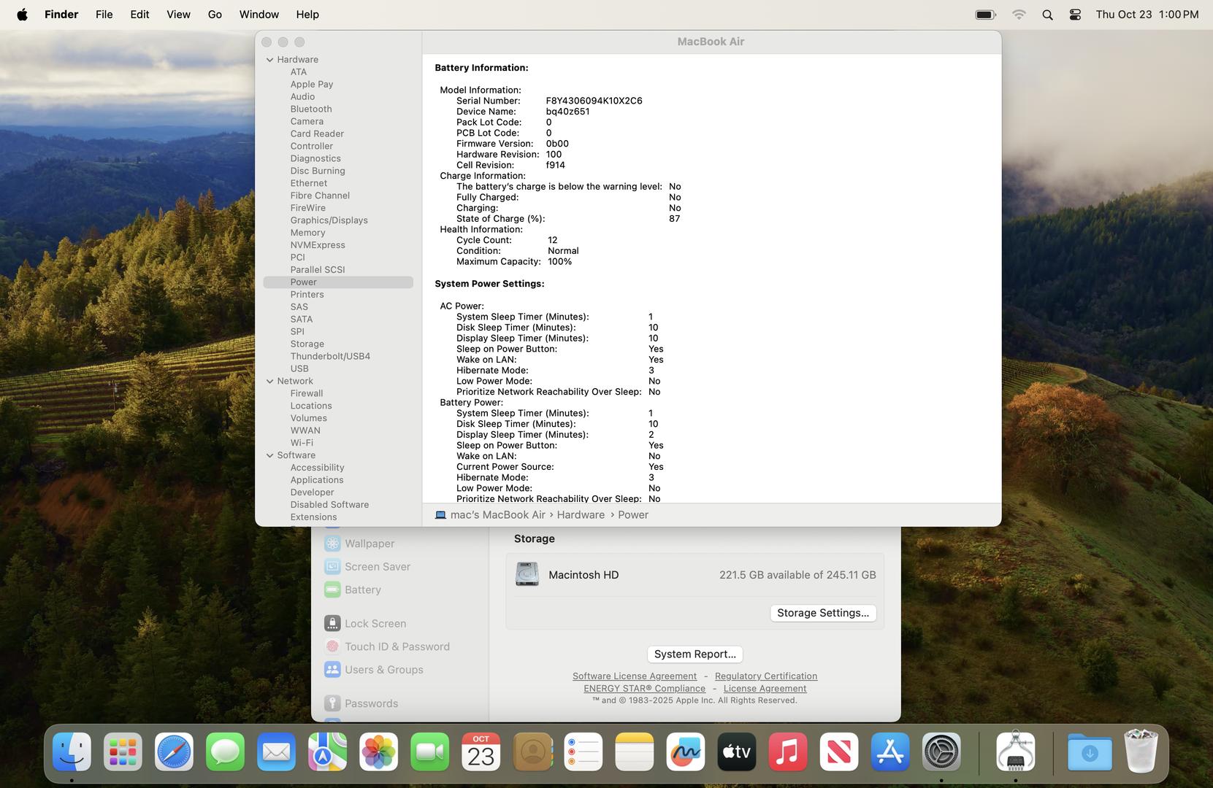Select Graphics/Displays in the Hardware list
This screenshot has height=788, width=1213.
point(329,220)
